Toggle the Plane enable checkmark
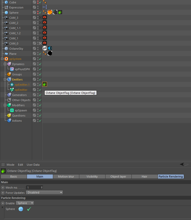Screen dimensions: 191x220 [40, 54]
